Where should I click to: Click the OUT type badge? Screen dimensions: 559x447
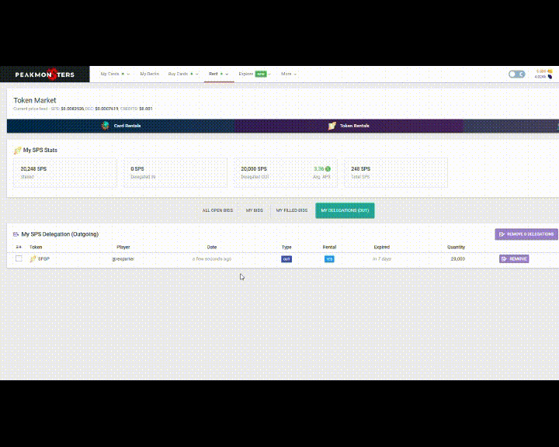coord(286,259)
